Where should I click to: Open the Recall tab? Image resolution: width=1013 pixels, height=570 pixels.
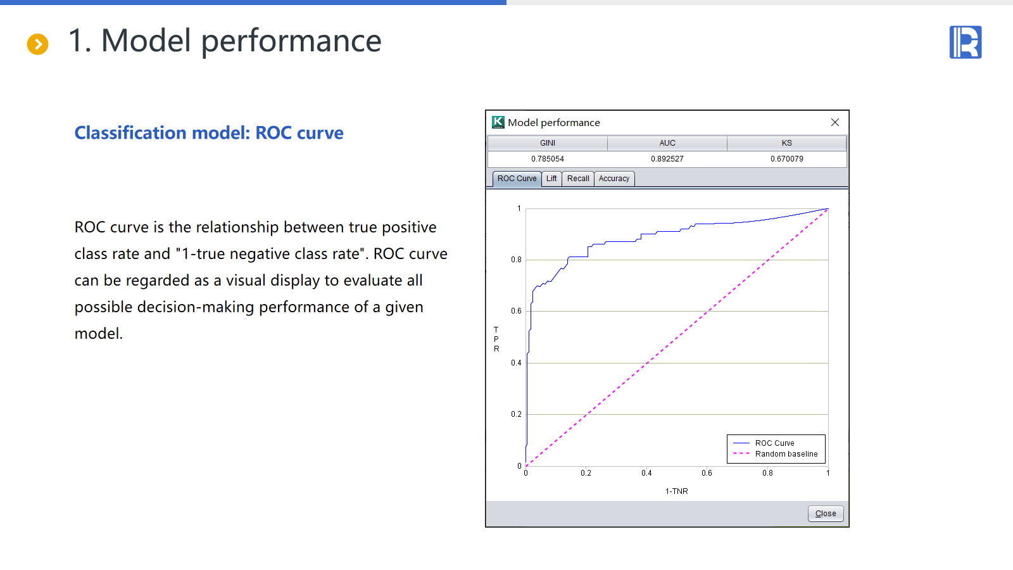click(x=578, y=179)
